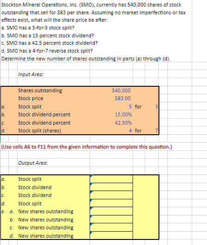The height and width of the screenshot is (245, 207).
Task: Click the problem text starting 'Stockton Mineral Operations'
Action: (x=93, y=12)
